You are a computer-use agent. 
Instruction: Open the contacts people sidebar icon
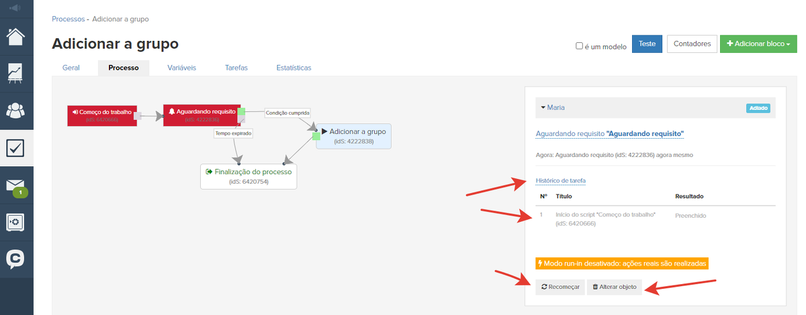tap(16, 110)
